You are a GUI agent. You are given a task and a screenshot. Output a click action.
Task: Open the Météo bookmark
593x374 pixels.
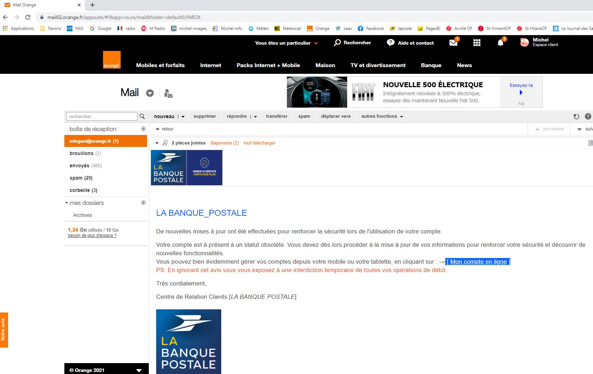tap(258, 28)
